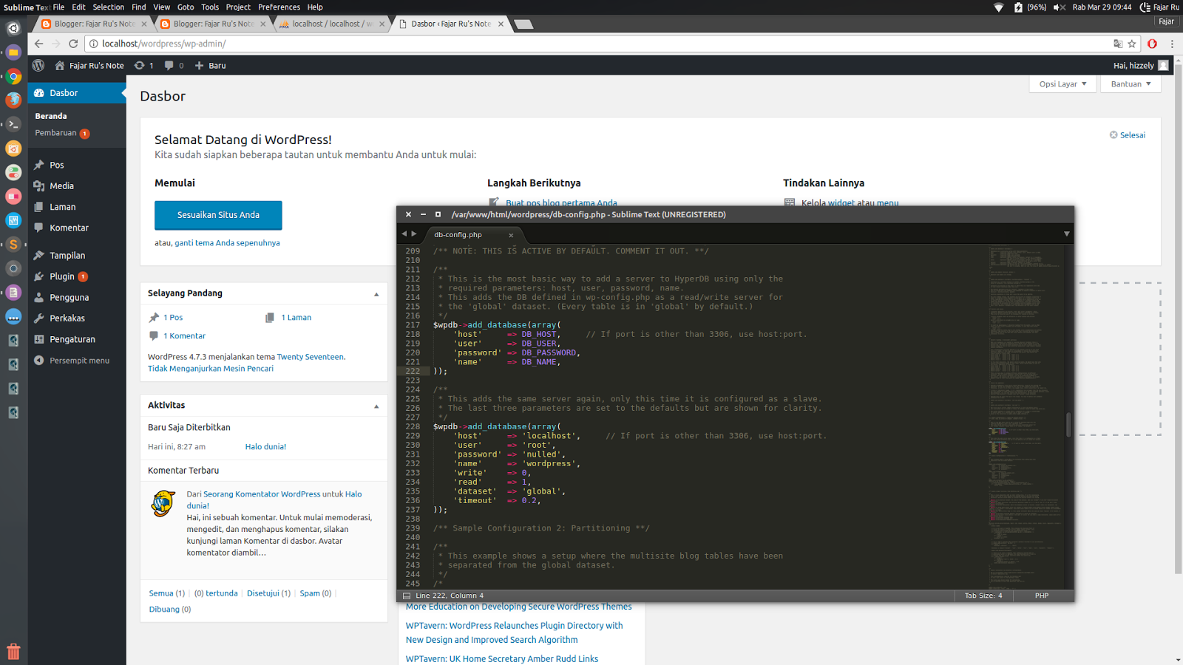Click the WordPress logo in the admin bar
The image size is (1183, 665).
[38, 65]
